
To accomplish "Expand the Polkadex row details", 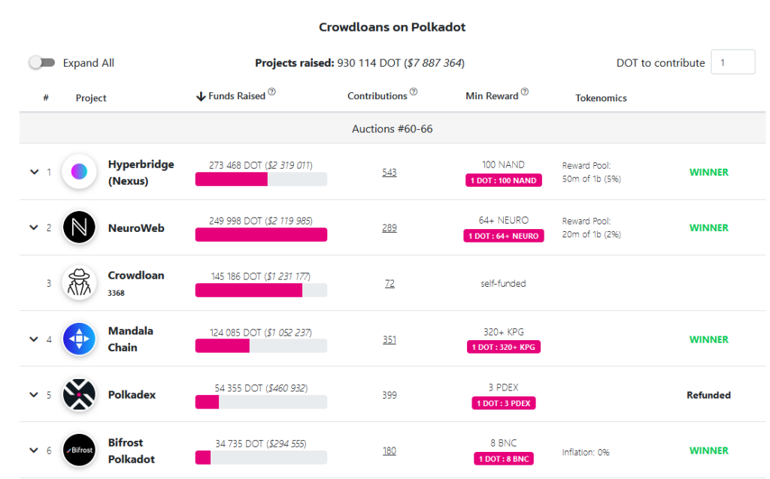I will [34, 395].
